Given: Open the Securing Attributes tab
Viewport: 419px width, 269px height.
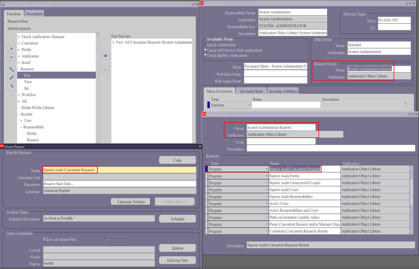Looking at the screenshot, I should [x=283, y=91].
